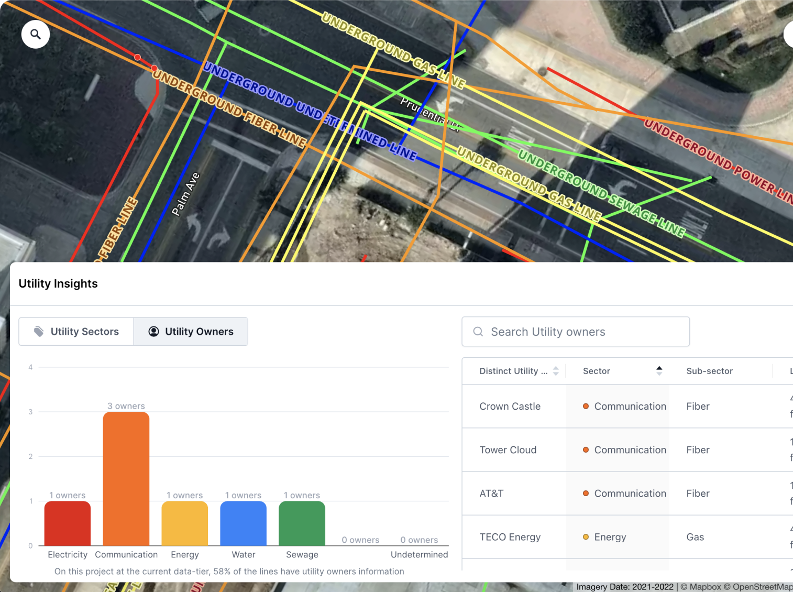
Task: Click the Utility Sectors tag icon
Action: pos(39,332)
